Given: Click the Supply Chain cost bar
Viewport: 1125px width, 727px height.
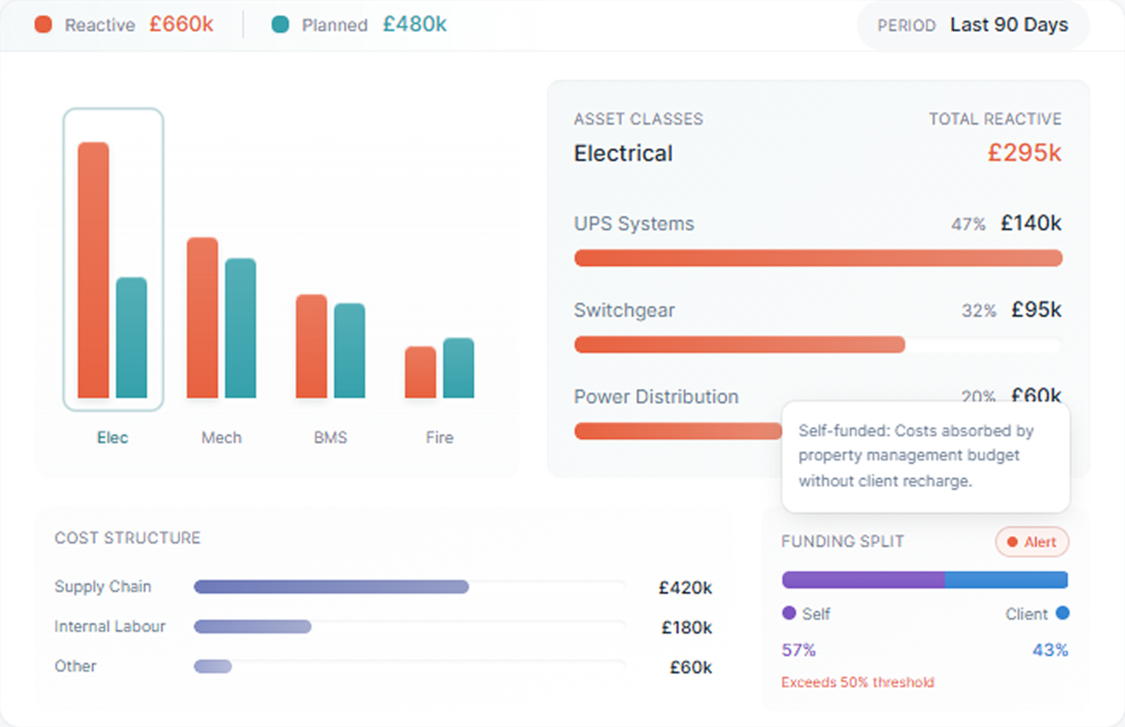Looking at the screenshot, I should 331,587.
